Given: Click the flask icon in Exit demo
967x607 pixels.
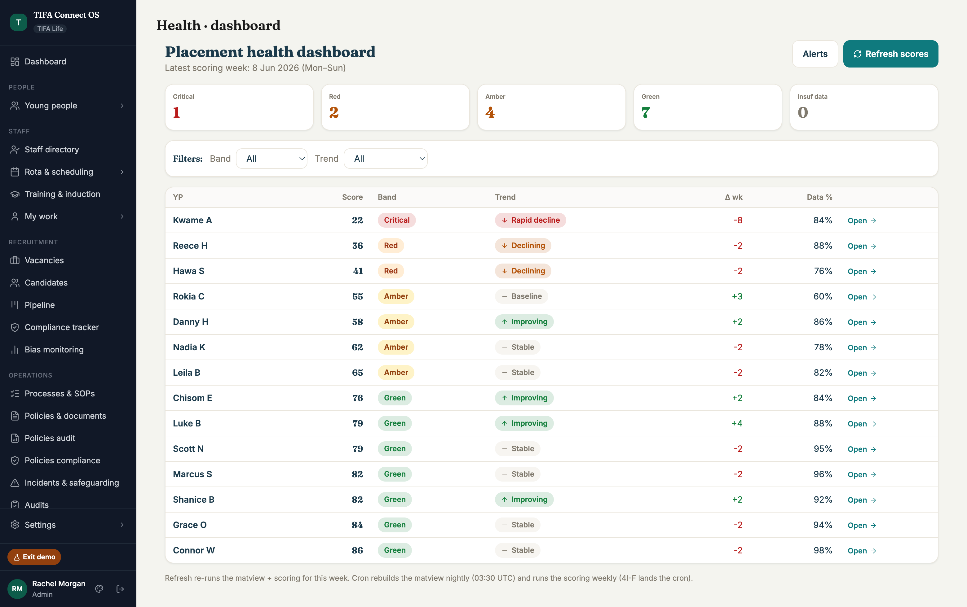Looking at the screenshot, I should pyautogui.click(x=17, y=557).
